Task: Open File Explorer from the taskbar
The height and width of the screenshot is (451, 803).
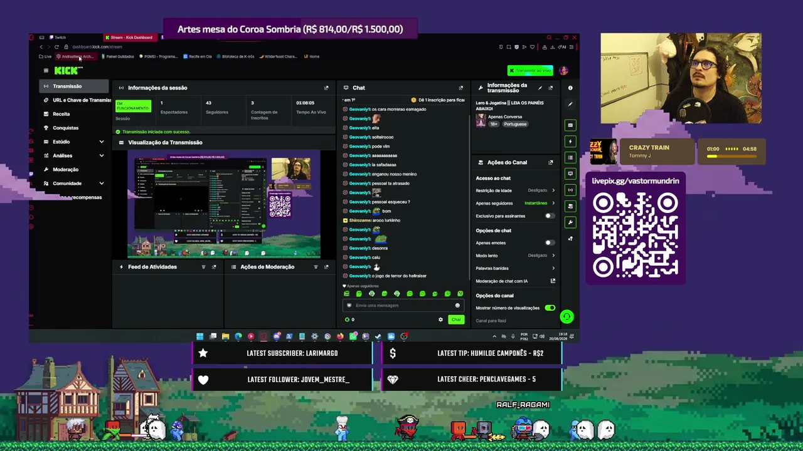Action: pyautogui.click(x=225, y=336)
